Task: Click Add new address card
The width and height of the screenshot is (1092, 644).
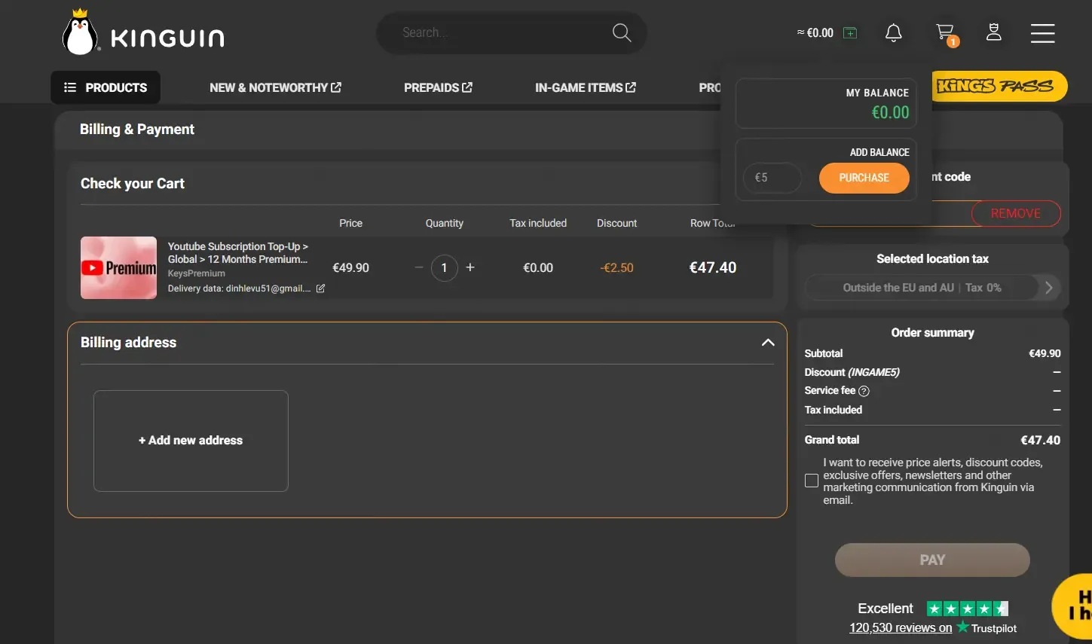Action: pyautogui.click(x=191, y=441)
